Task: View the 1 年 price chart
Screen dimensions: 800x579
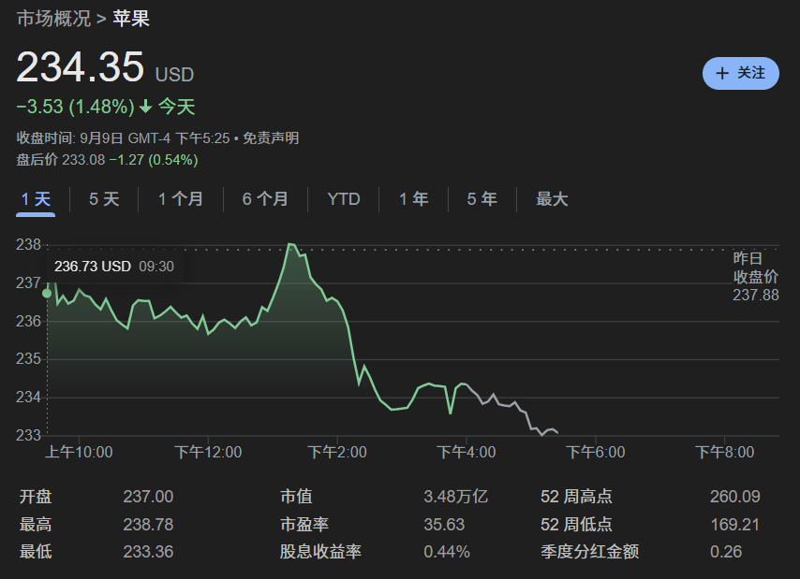Action: point(413,199)
